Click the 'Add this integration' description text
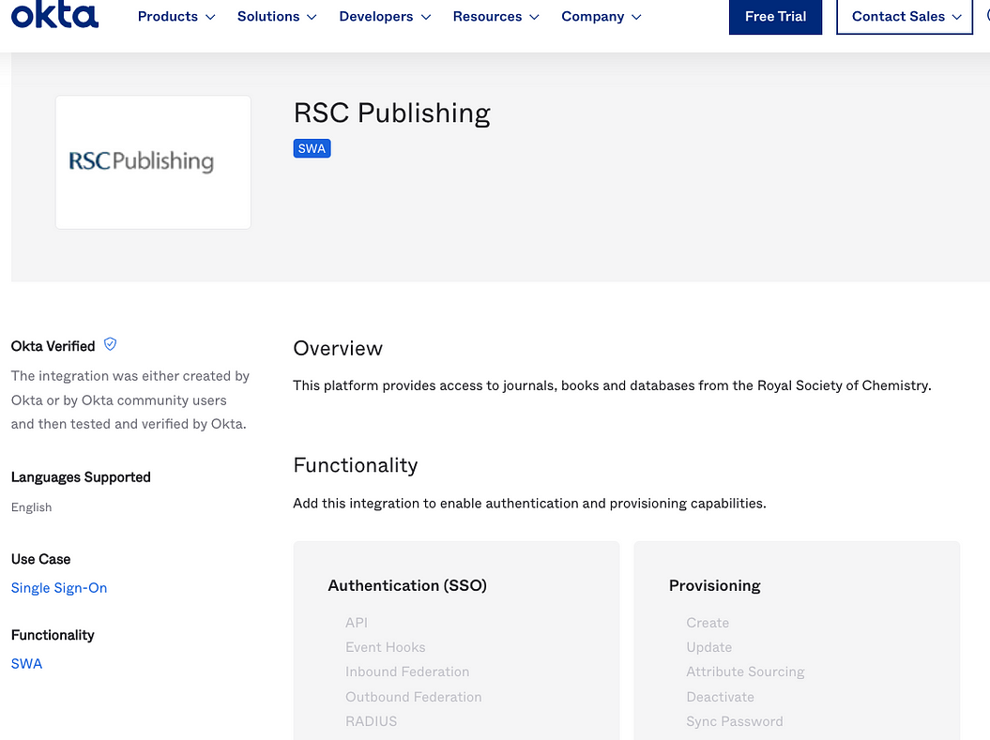The height and width of the screenshot is (740, 990). [x=530, y=504]
